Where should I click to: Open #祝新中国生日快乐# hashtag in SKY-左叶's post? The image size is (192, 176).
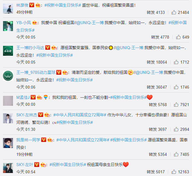click(x=68, y=165)
